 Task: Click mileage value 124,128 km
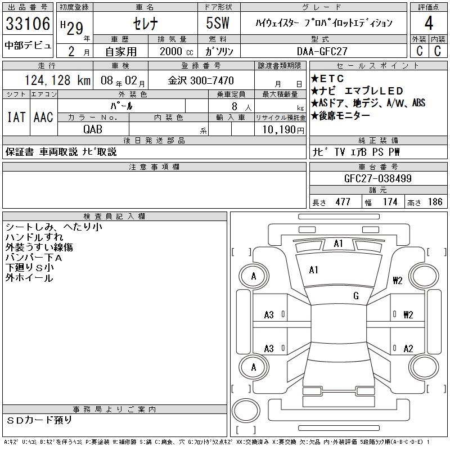[x=57, y=80]
